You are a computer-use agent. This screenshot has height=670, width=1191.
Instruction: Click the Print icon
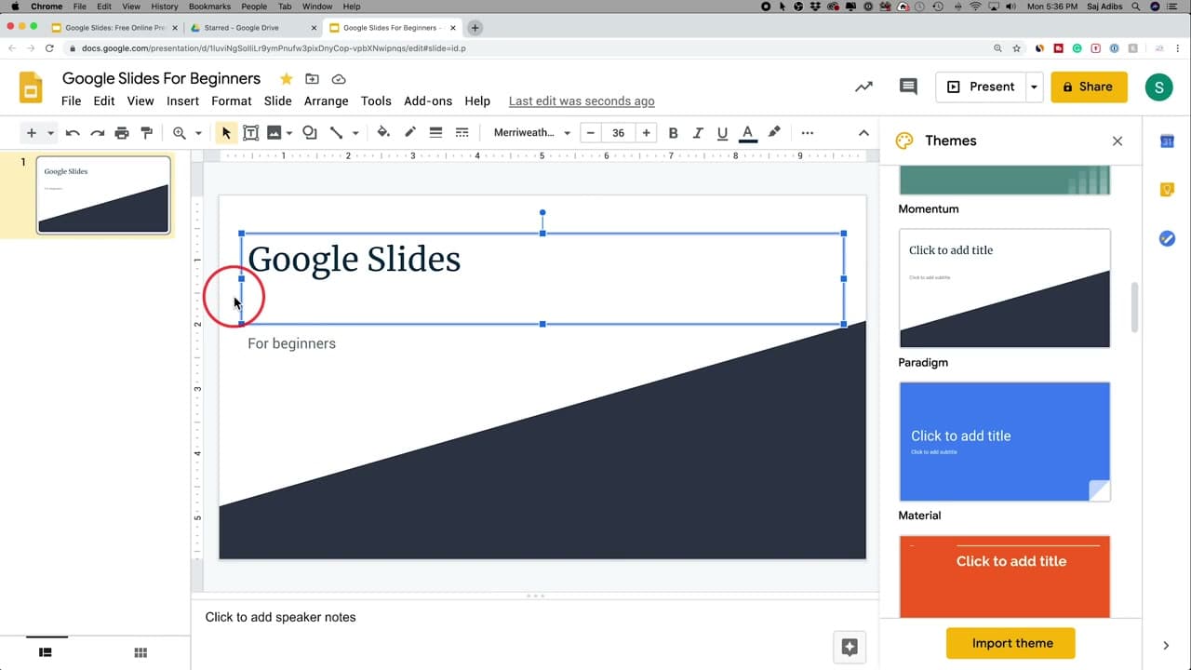click(122, 133)
